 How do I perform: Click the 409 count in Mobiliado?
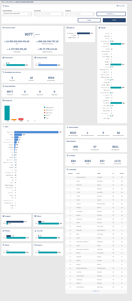click(76, 147)
